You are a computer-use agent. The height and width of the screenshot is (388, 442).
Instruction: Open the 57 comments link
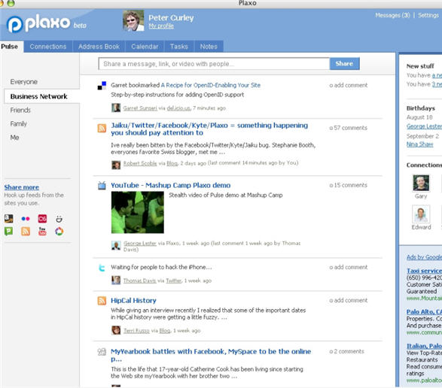click(x=349, y=128)
